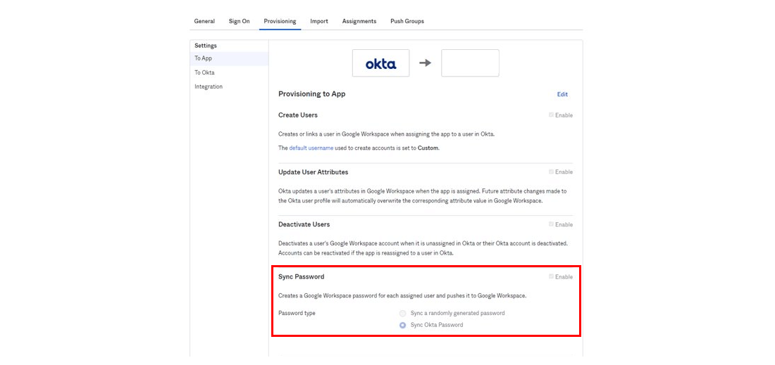Click Edit for Provisioning to App
The image size is (775, 365).
(562, 94)
